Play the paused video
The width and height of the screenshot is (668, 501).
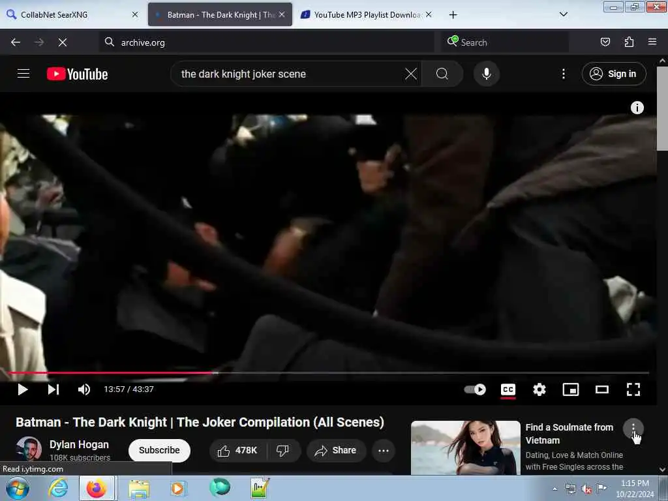(23, 389)
